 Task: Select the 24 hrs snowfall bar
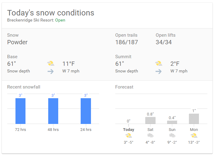click(86, 111)
